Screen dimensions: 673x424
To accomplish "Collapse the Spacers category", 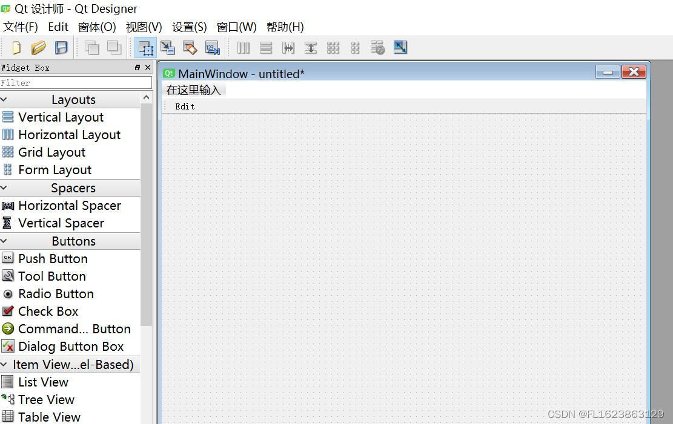I will [x=4, y=188].
